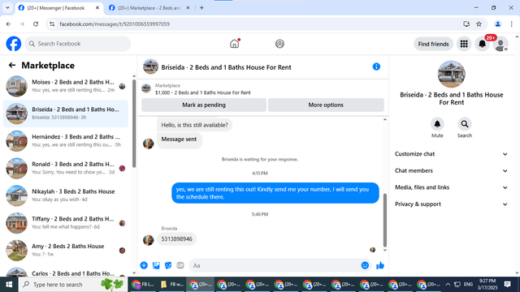Open the Windows Start menu
520x292 pixels.
[x=9, y=285]
